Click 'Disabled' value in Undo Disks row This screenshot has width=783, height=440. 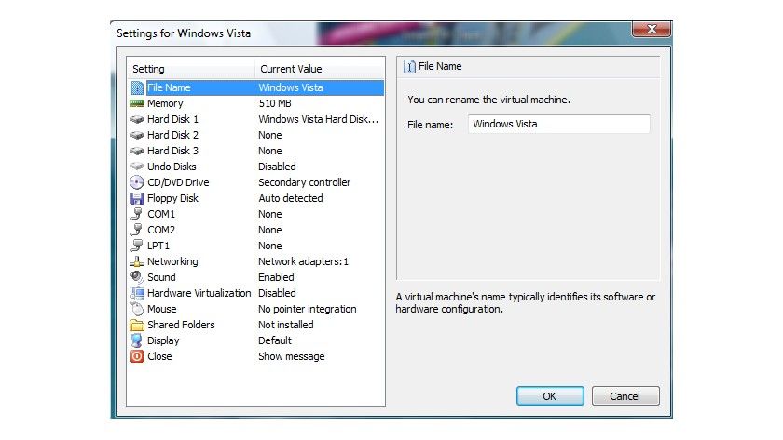pos(277,167)
